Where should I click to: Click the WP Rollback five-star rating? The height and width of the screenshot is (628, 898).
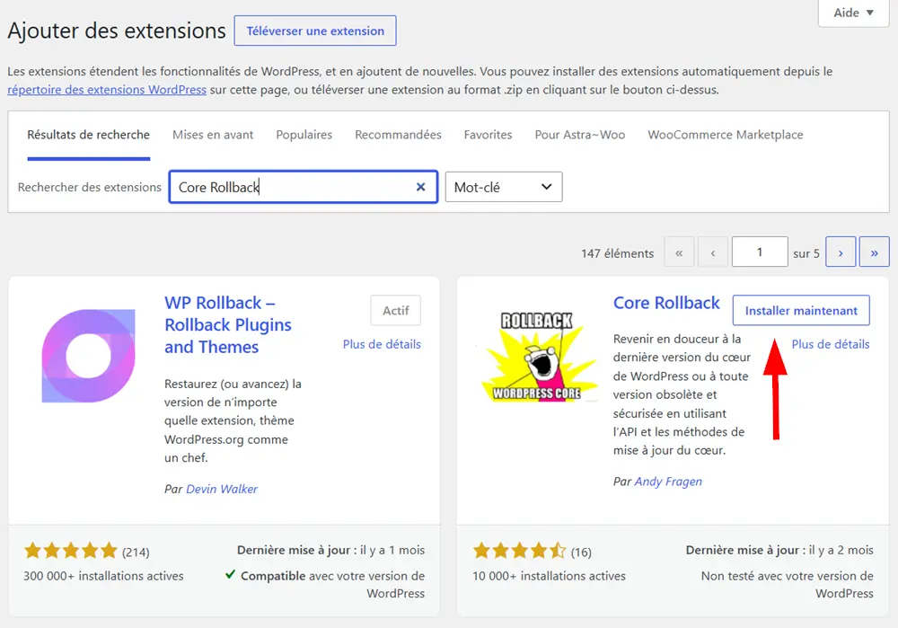click(x=70, y=552)
